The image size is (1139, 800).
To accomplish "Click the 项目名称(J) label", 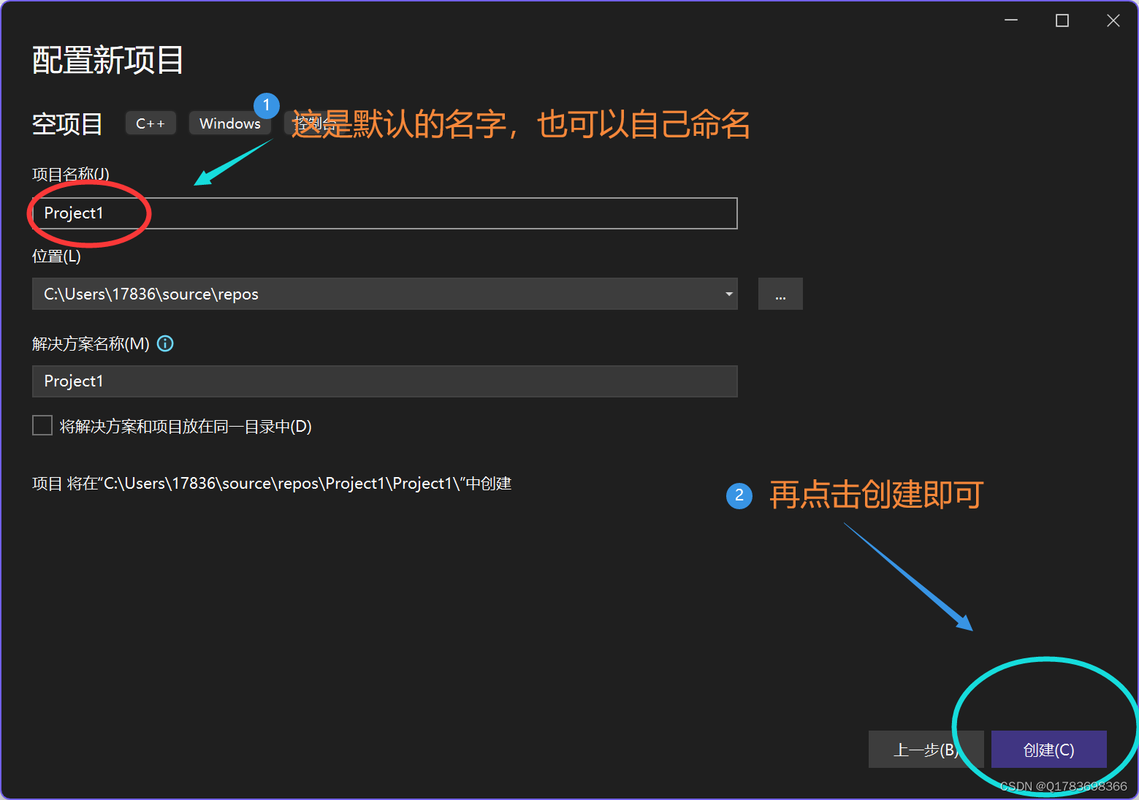I will (x=71, y=174).
